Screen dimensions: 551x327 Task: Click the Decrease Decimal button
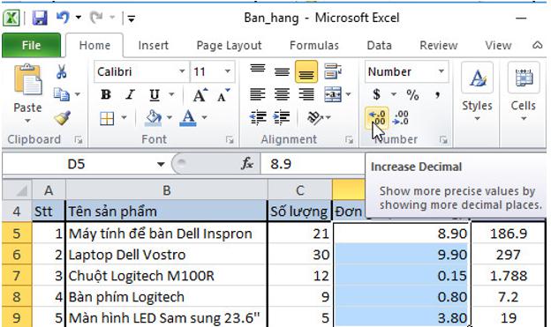click(x=401, y=117)
